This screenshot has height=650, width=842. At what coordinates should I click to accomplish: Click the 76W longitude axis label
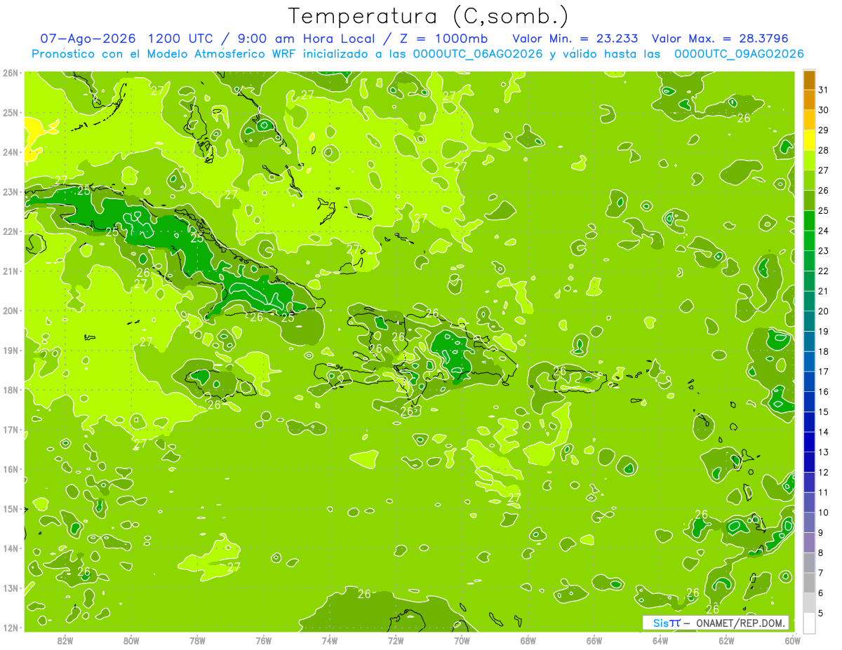[x=263, y=640]
